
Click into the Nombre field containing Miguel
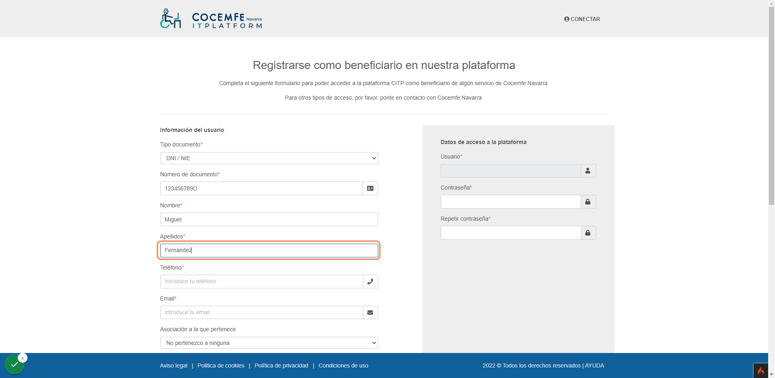[269, 219]
